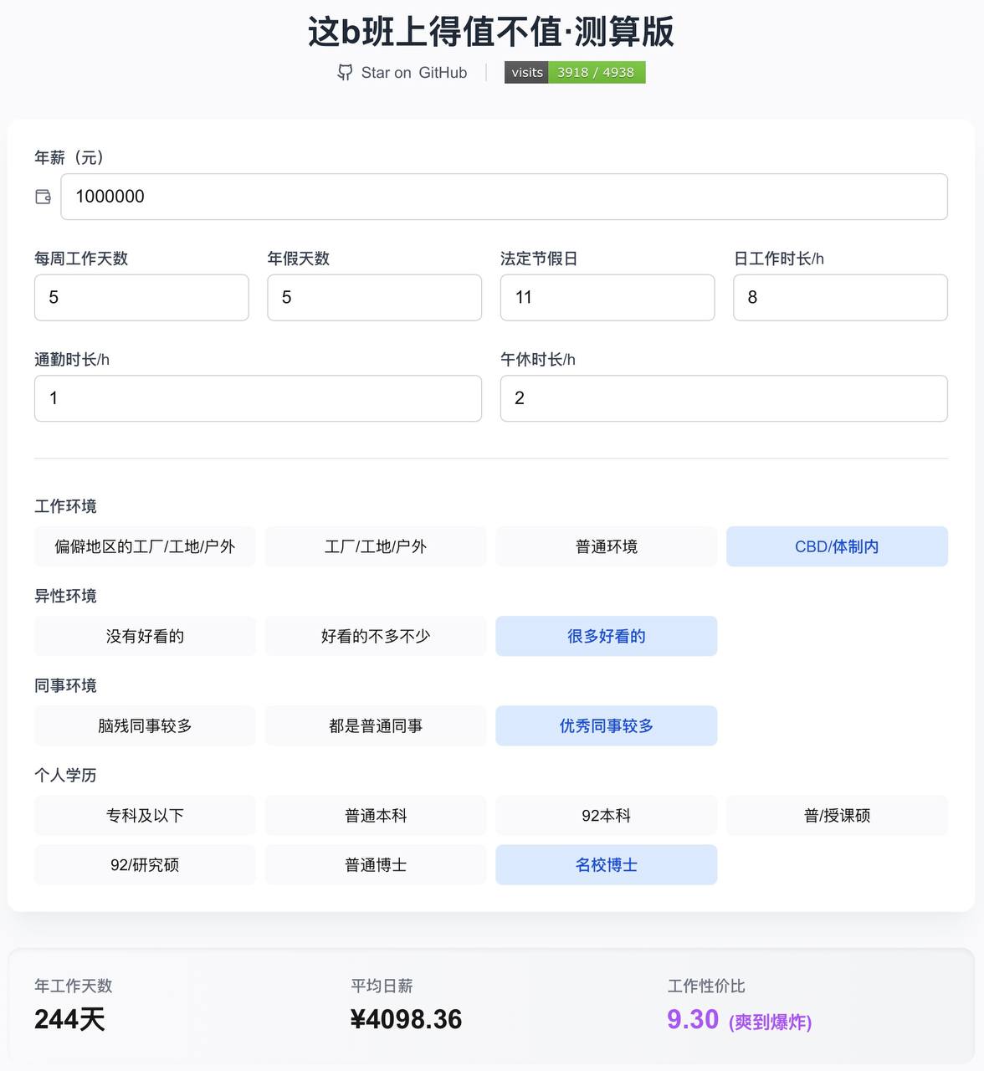Choose 优秀同事较多 coworker option
The image size is (984, 1071).
pyautogui.click(x=607, y=725)
